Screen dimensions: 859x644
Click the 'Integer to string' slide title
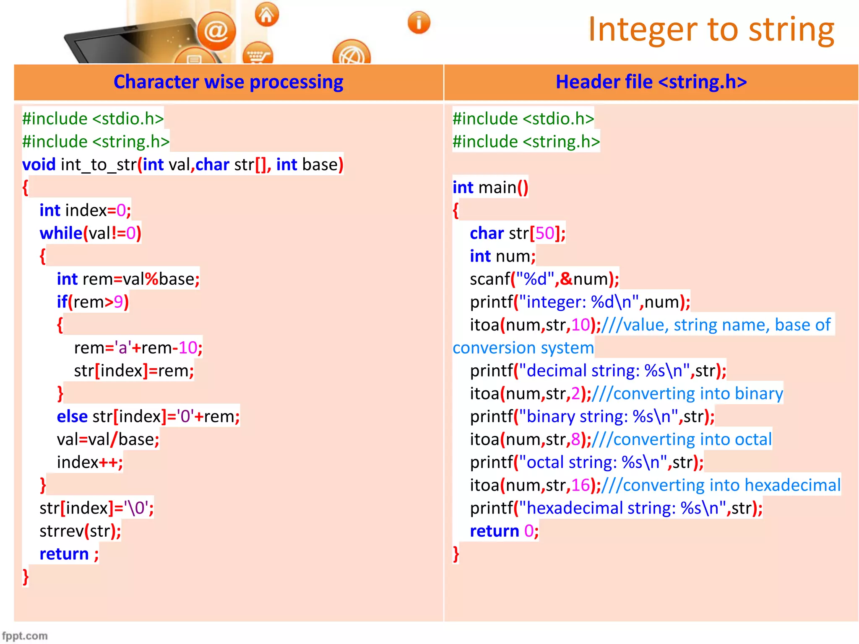[711, 29]
